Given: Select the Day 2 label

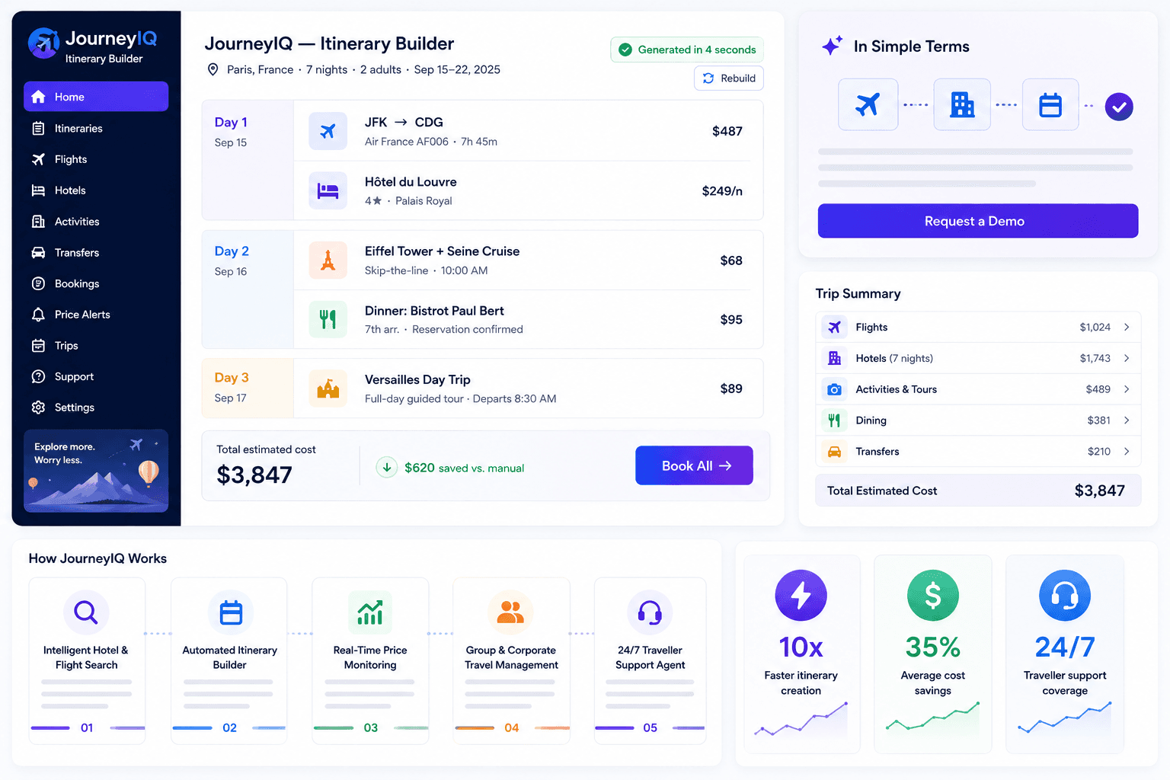Looking at the screenshot, I should point(232,251).
